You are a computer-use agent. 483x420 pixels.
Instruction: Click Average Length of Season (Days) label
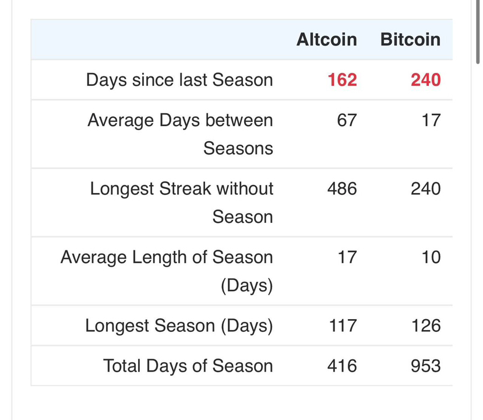click(167, 271)
